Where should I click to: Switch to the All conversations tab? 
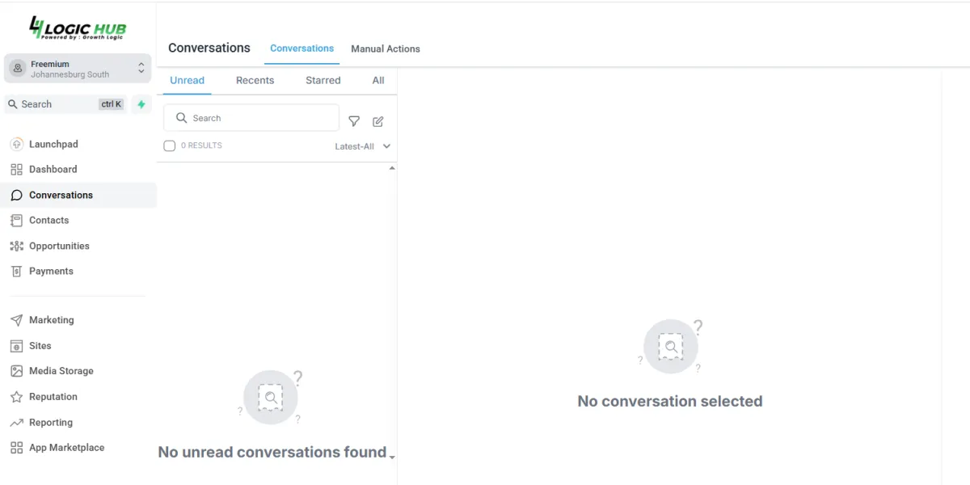pos(378,80)
